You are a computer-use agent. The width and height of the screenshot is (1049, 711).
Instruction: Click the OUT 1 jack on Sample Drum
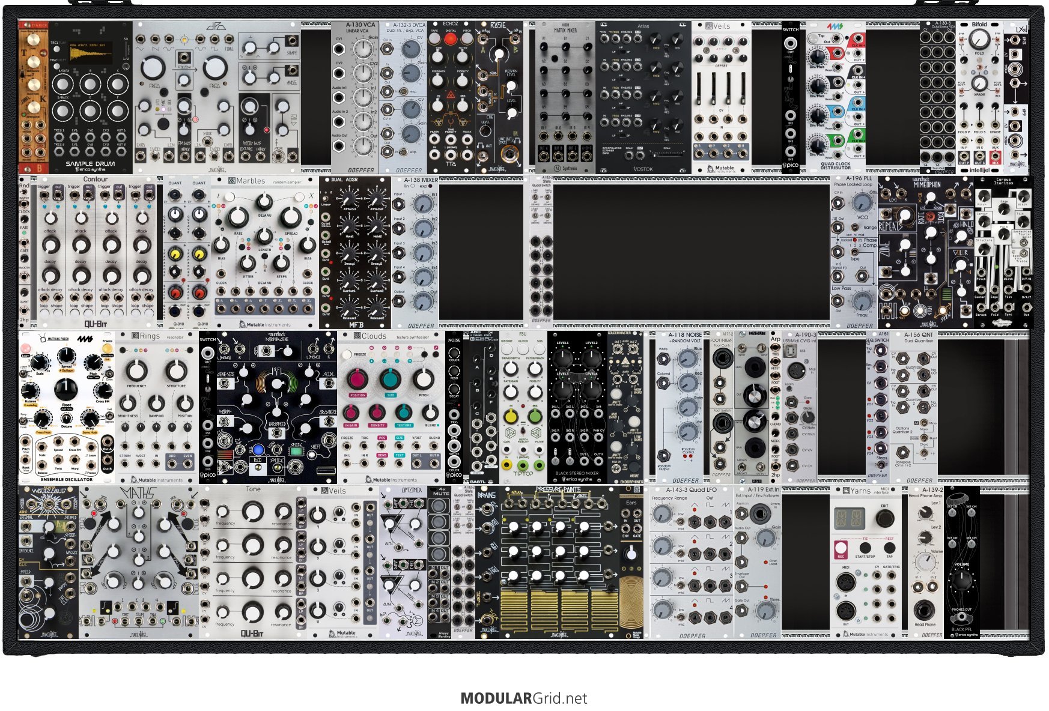tap(121, 137)
